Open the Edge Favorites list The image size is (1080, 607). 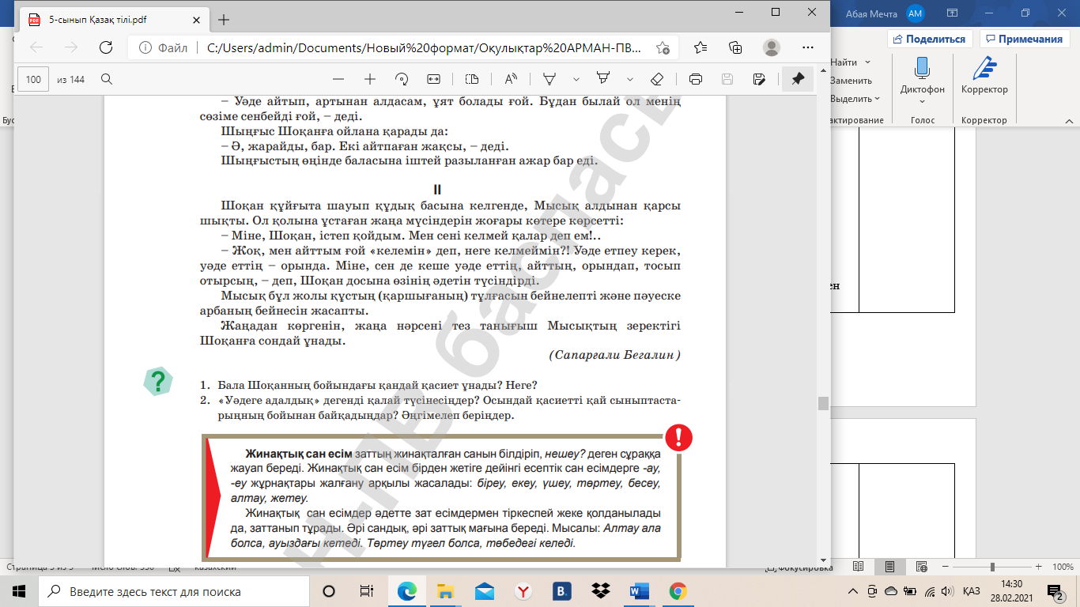click(700, 47)
